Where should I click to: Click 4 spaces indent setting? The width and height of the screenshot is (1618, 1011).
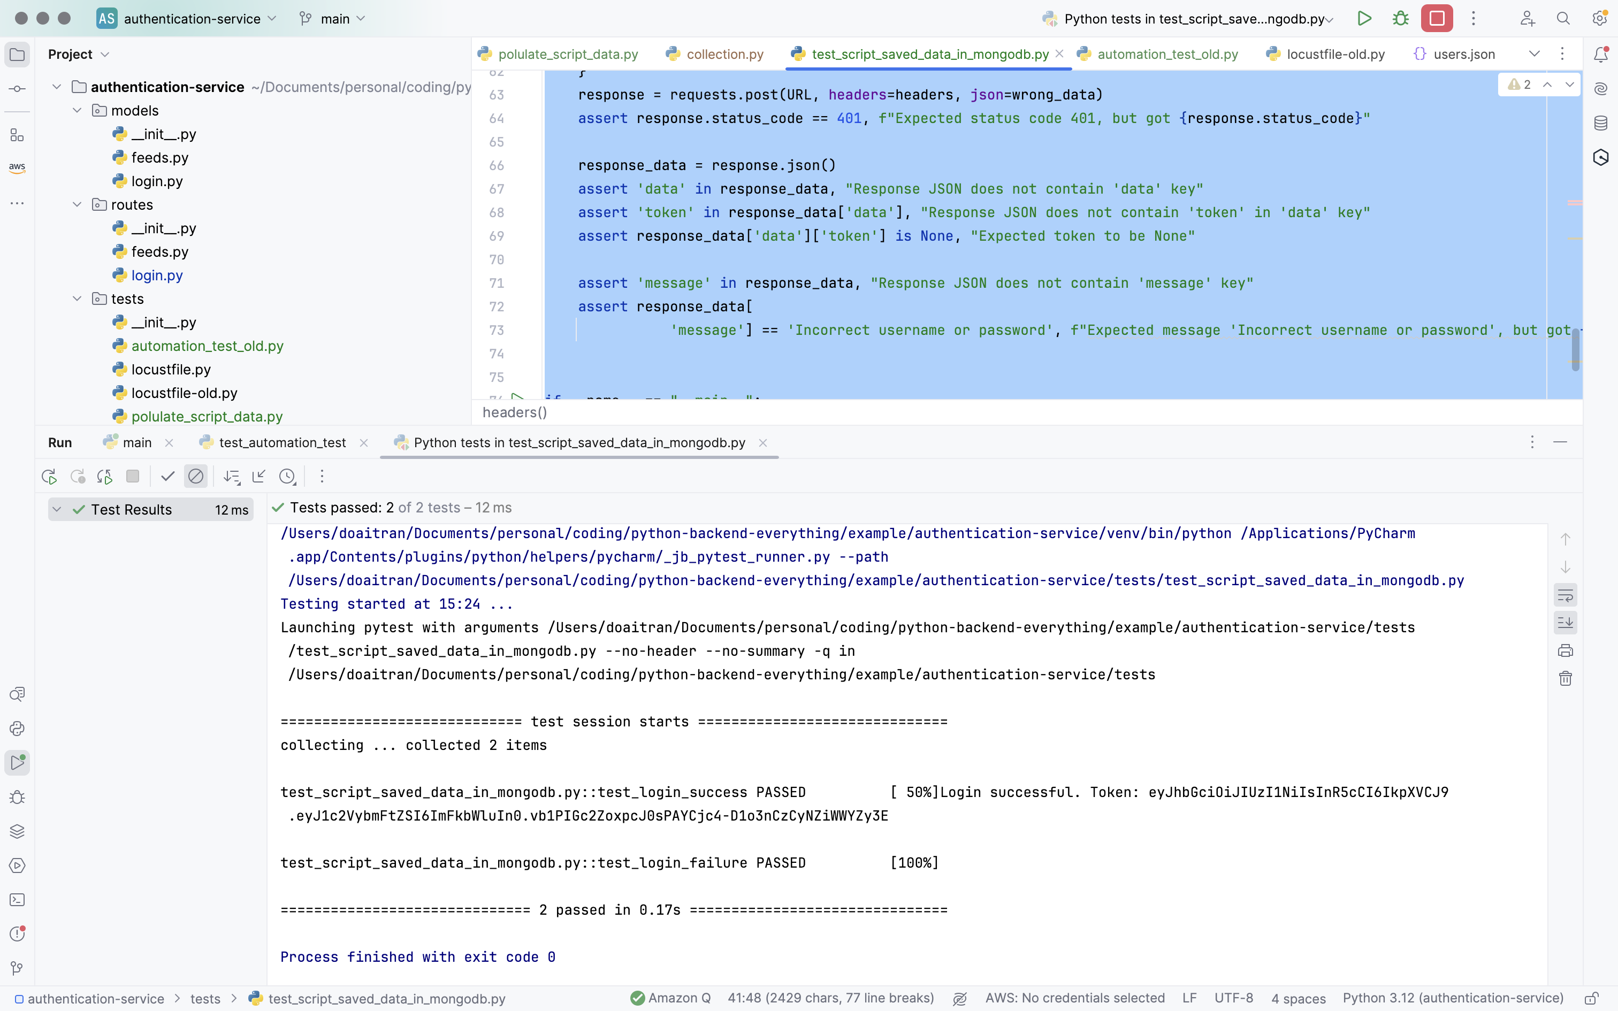click(x=1299, y=998)
